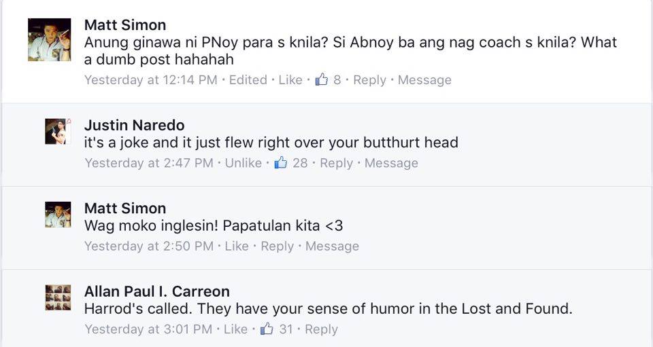Open Justin Naredo's name link
Viewport: 653px width, 347px height.
(134, 125)
